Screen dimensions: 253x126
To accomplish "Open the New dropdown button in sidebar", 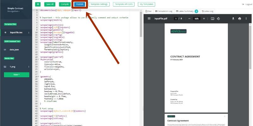I will click(x=17, y=75).
